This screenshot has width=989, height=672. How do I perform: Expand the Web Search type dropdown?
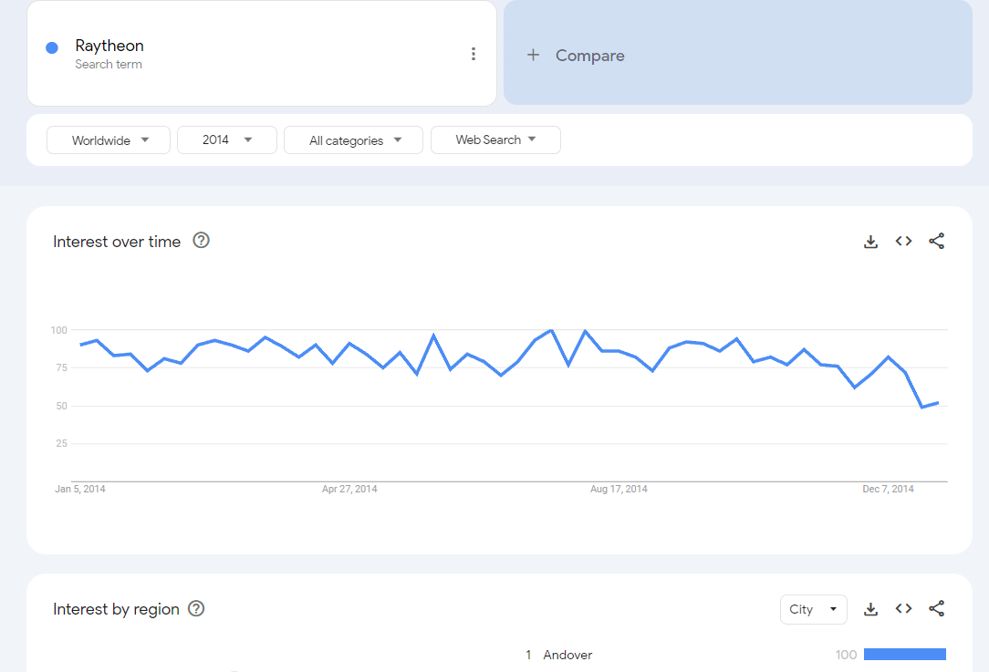click(495, 140)
